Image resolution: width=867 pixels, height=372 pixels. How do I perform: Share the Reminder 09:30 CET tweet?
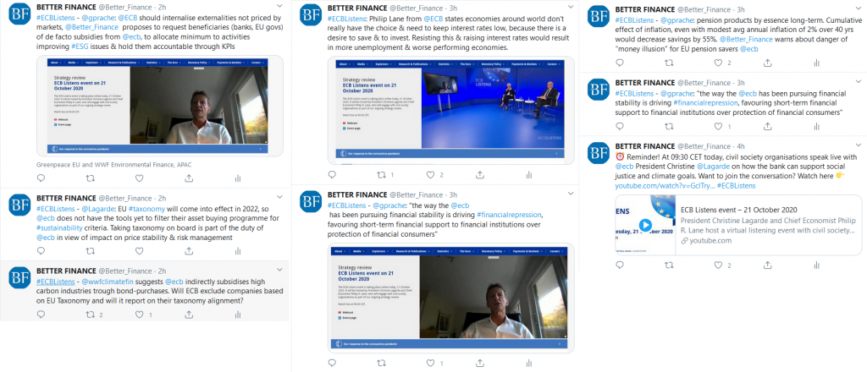[767, 265]
